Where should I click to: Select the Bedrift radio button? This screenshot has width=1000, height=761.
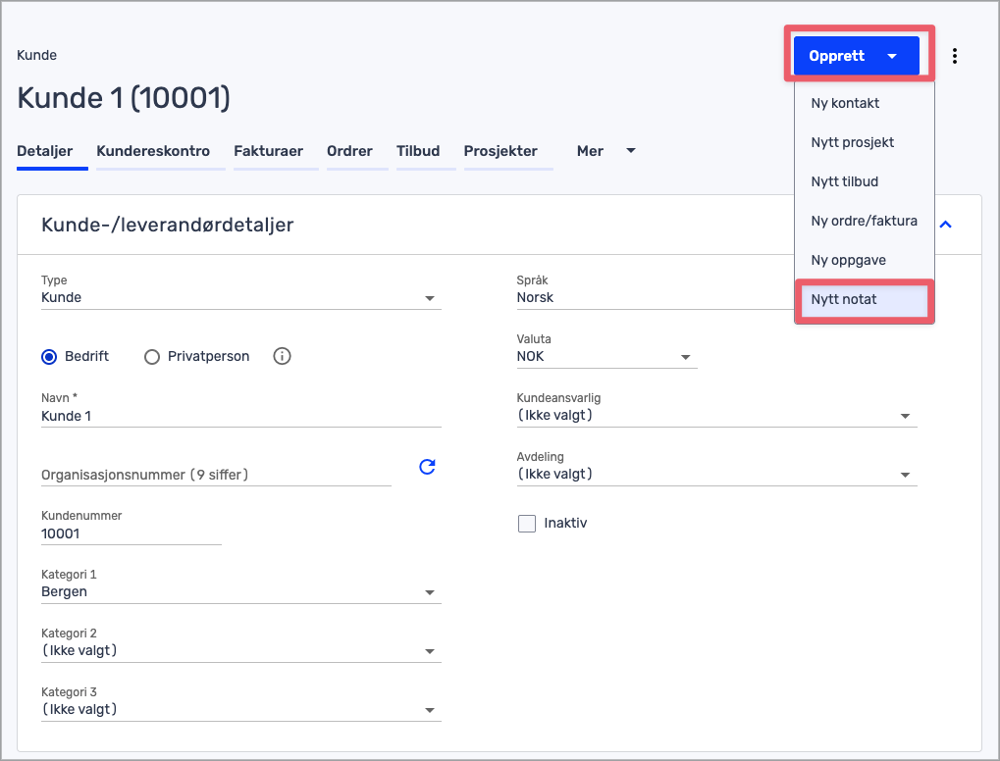(x=49, y=357)
